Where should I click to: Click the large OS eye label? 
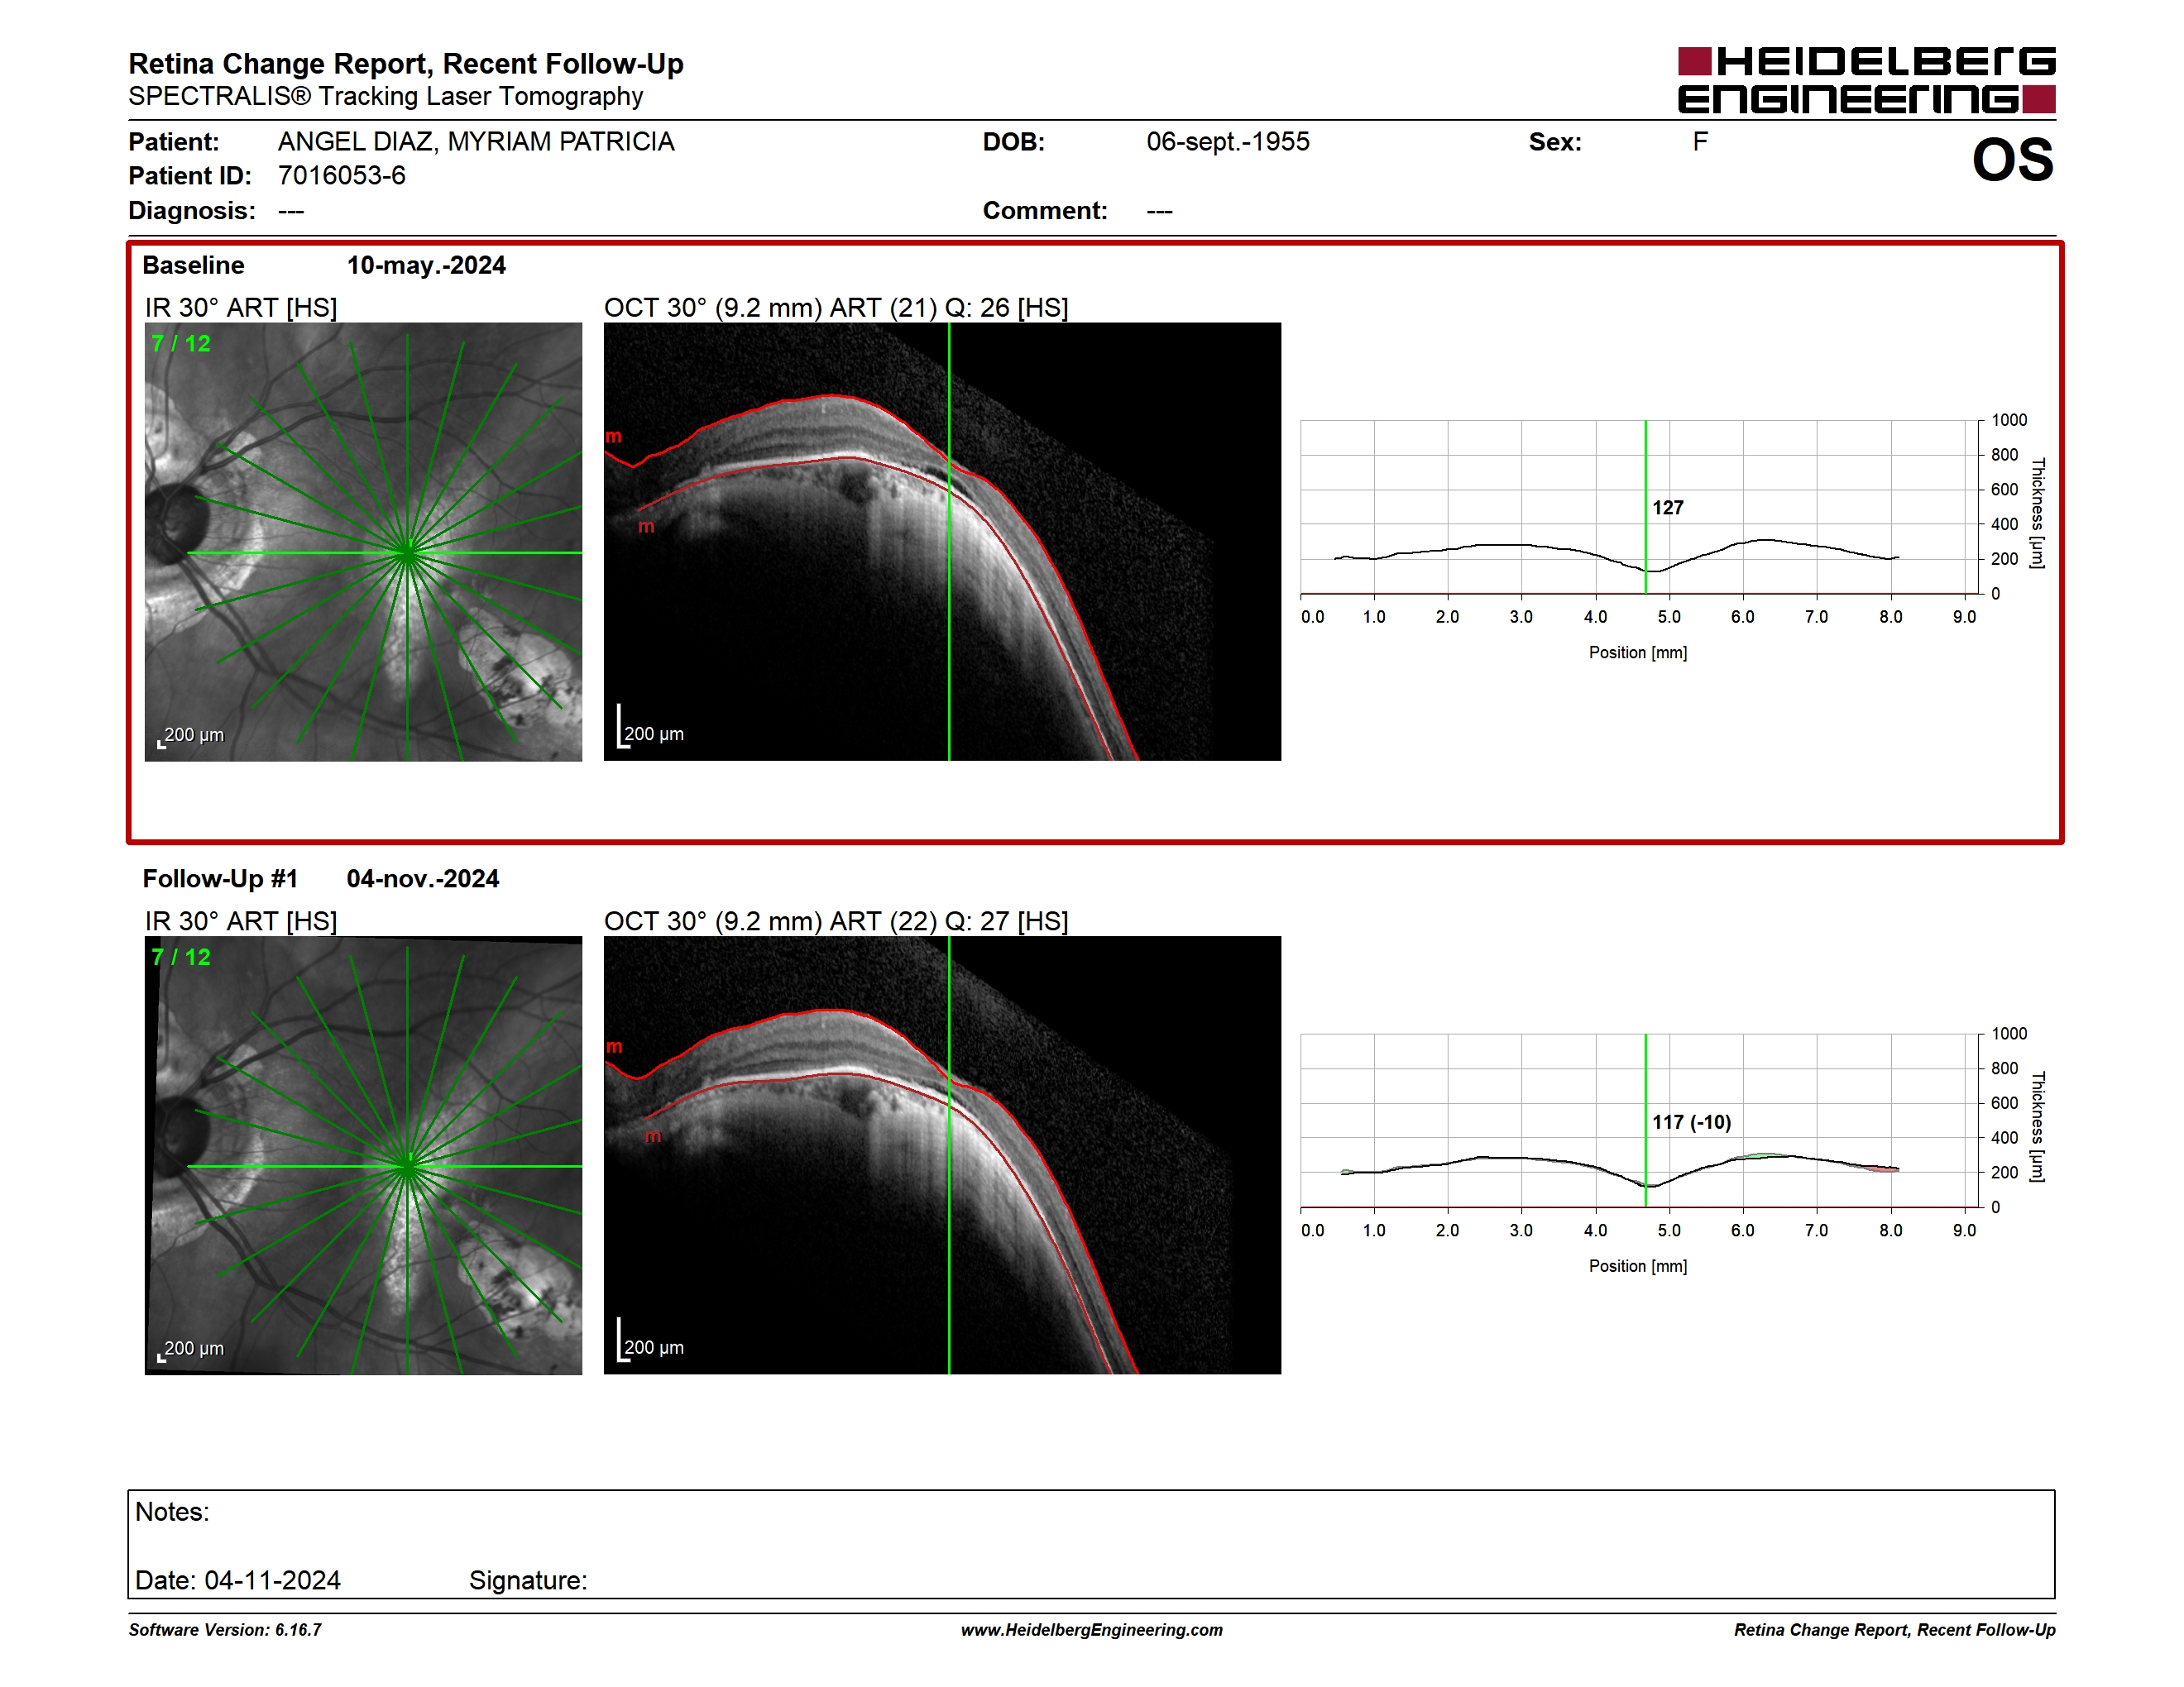pos(2012,160)
